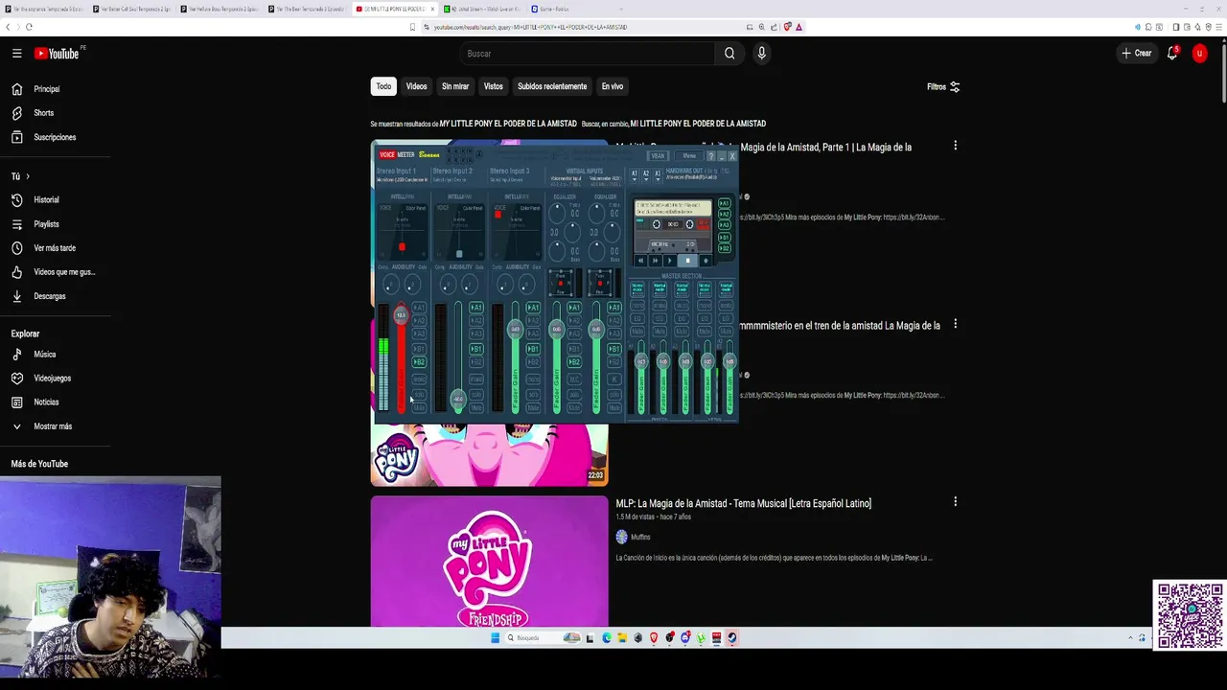This screenshot has width=1227, height=690.
Task: Click the Stereo Input 3 Fader Gain slider
Action: [x=516, y=357]
